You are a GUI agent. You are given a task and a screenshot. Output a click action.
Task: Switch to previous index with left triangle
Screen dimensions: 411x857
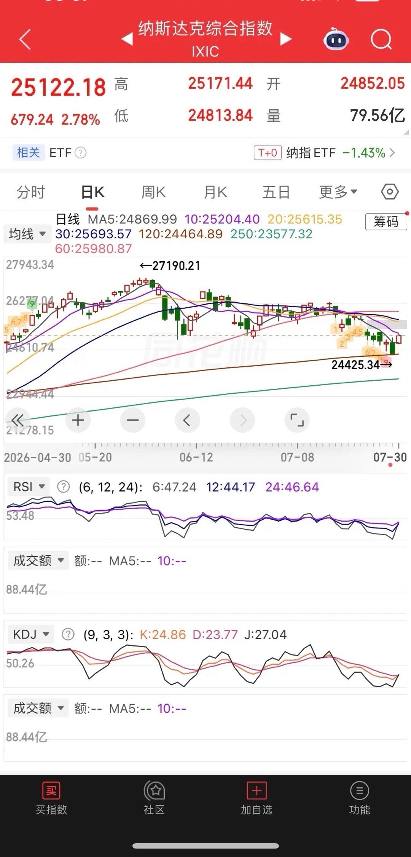click(127, 39)
